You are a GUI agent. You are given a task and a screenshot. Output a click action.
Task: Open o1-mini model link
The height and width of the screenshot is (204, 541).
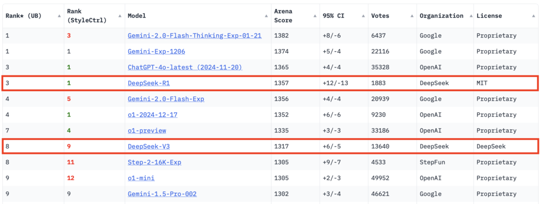coord(141,178)
